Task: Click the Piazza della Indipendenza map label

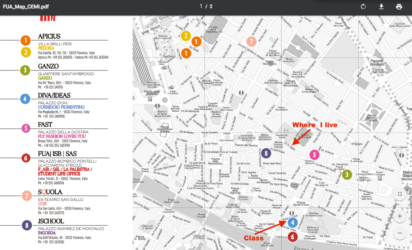Action: click(213, 29)
